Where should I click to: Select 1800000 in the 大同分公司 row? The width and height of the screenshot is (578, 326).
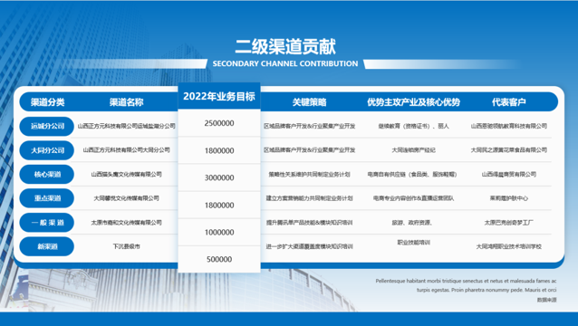(219, 150)
